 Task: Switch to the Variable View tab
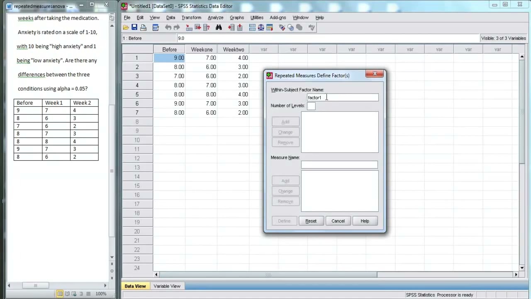[x=167, y=286]
